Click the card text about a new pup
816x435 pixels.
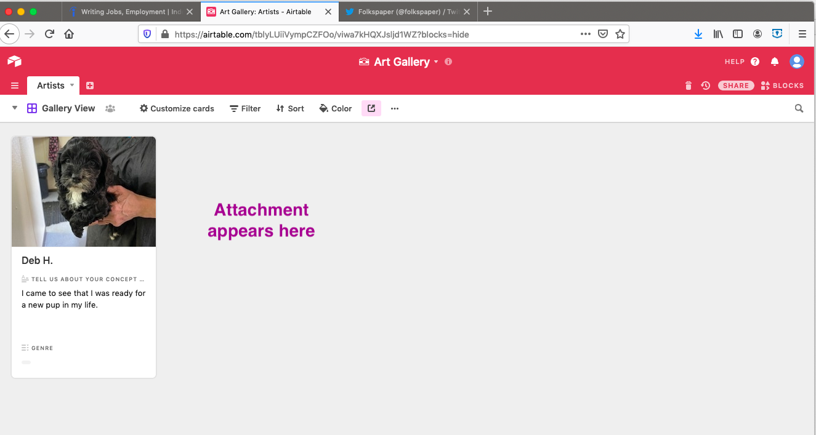tap(84, 299)
